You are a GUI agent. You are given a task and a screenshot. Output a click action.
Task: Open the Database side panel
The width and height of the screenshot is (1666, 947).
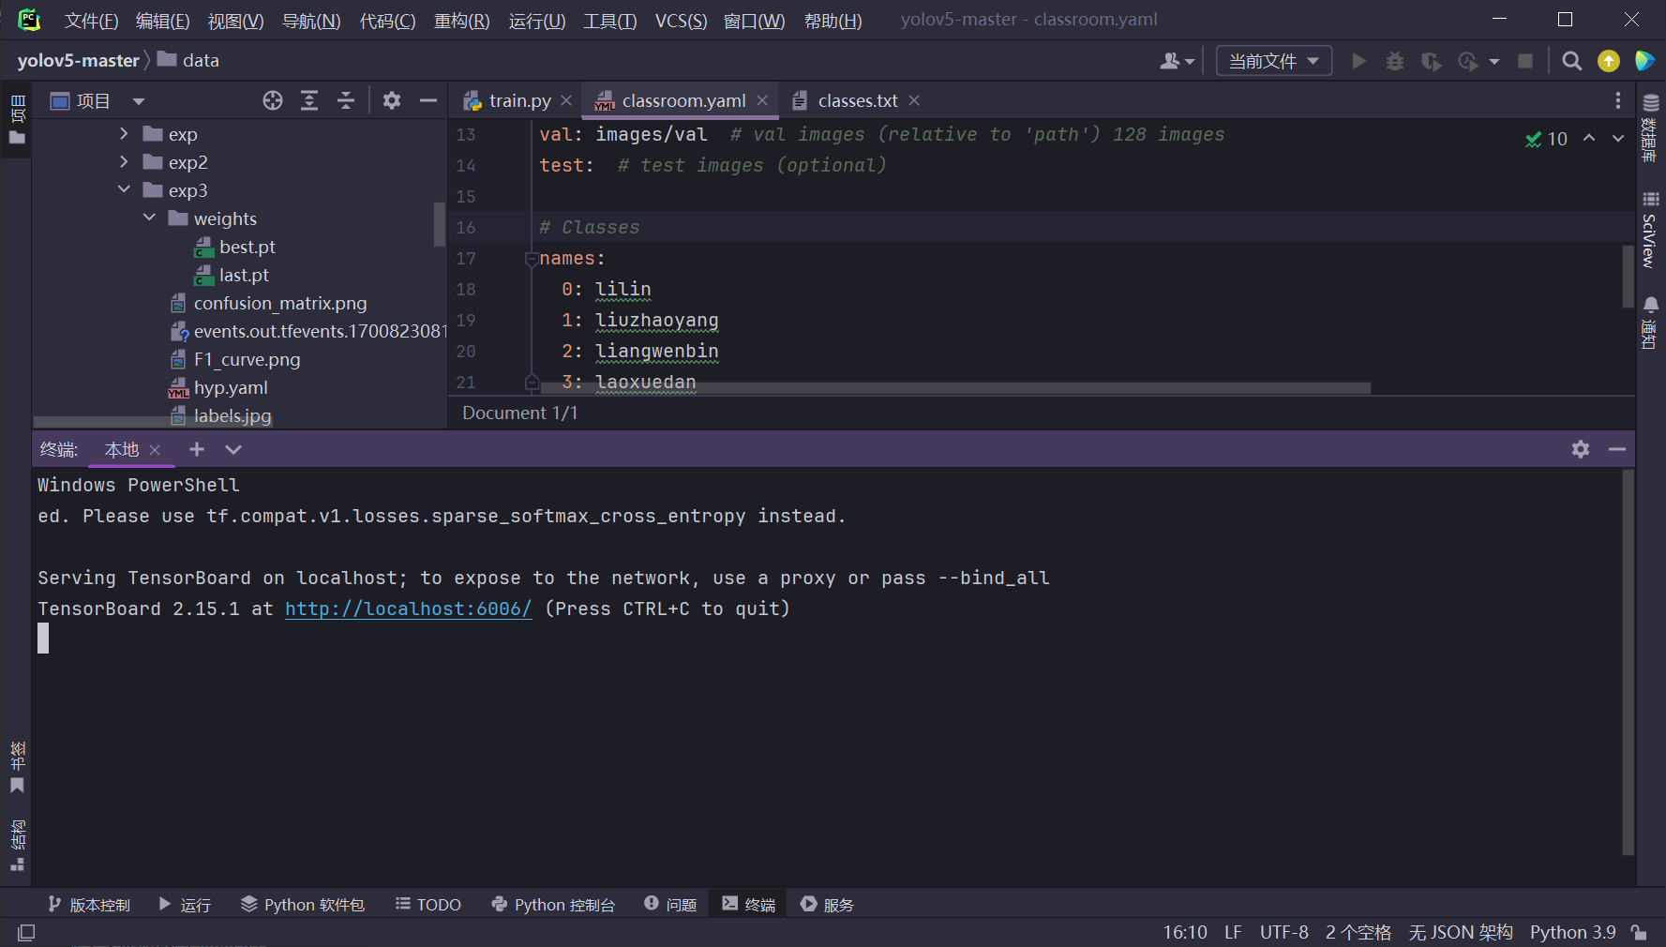[1651, 128]
